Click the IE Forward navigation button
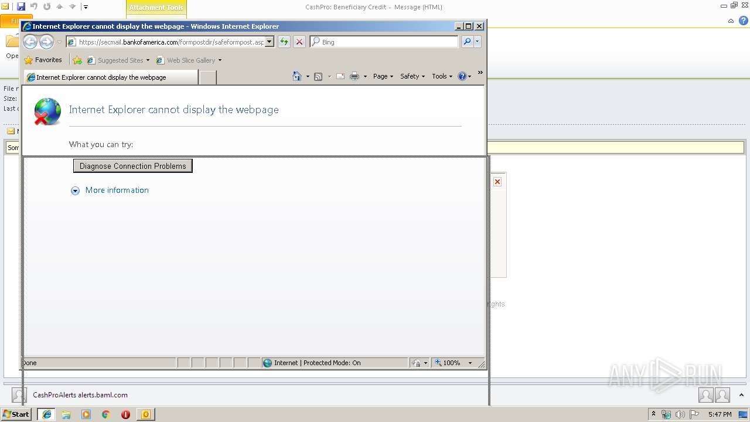This screenshot has width=750, height=422. click(x=46, y=42)
